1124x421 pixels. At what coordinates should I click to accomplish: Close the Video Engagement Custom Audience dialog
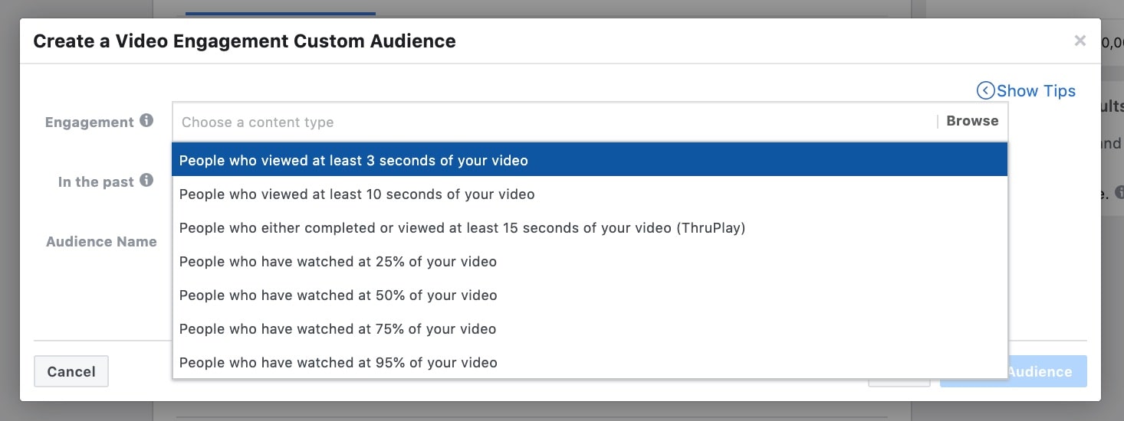1080,41
